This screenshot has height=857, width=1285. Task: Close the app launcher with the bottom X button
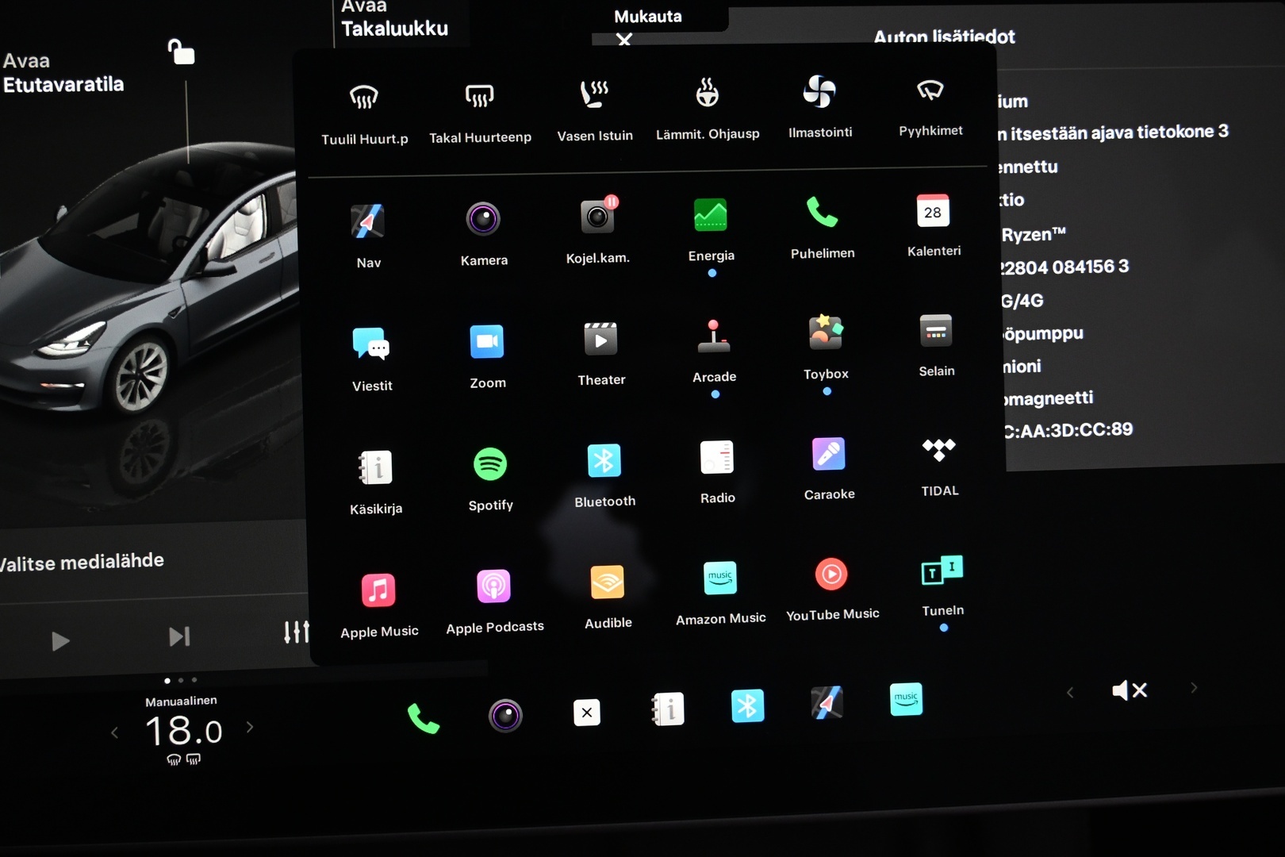587,713
